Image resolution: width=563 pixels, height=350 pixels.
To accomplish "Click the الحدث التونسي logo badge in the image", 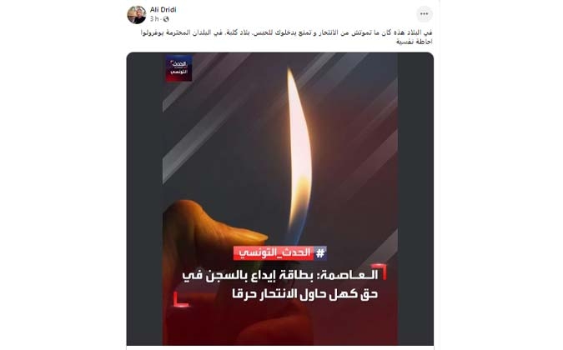I will click(178, 68).
